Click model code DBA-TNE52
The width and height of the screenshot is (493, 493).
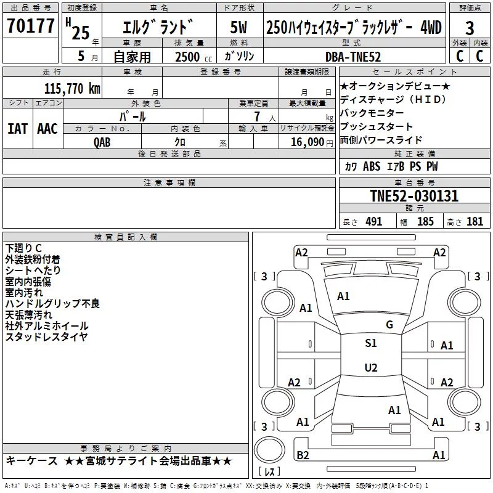point(352,57)
